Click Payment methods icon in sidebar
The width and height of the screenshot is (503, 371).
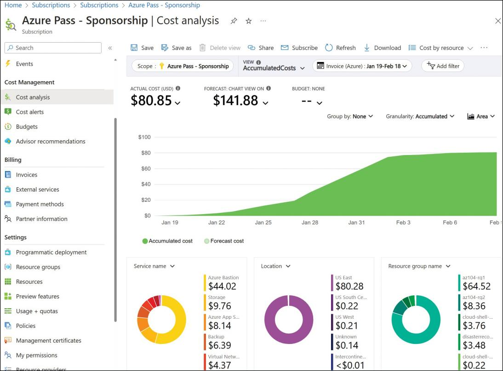pyautogui.click(x=8, y=204)
